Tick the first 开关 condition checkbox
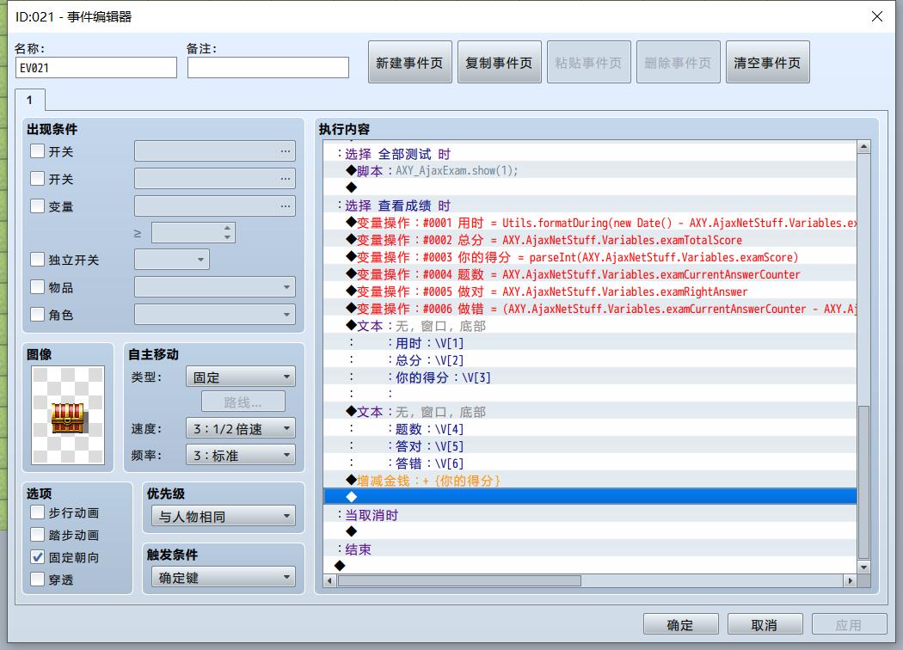The height and width of the screenshot is (650, 903). click(x=38, y=150)
